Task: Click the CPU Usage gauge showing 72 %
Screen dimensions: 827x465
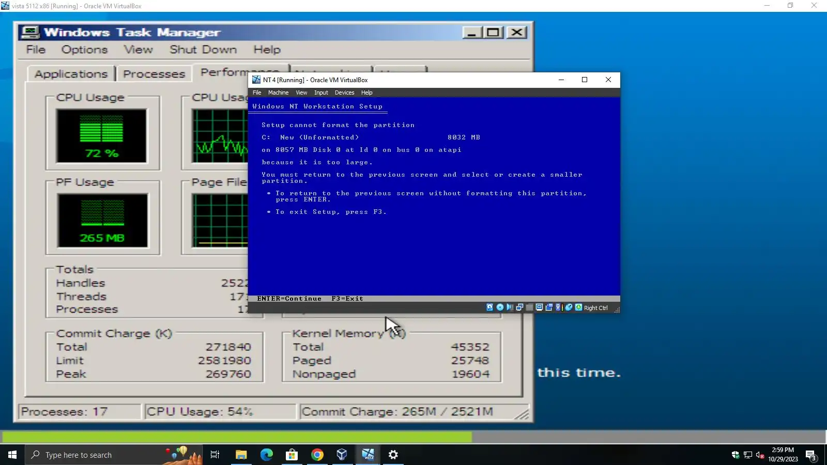Action: [102, 136]
